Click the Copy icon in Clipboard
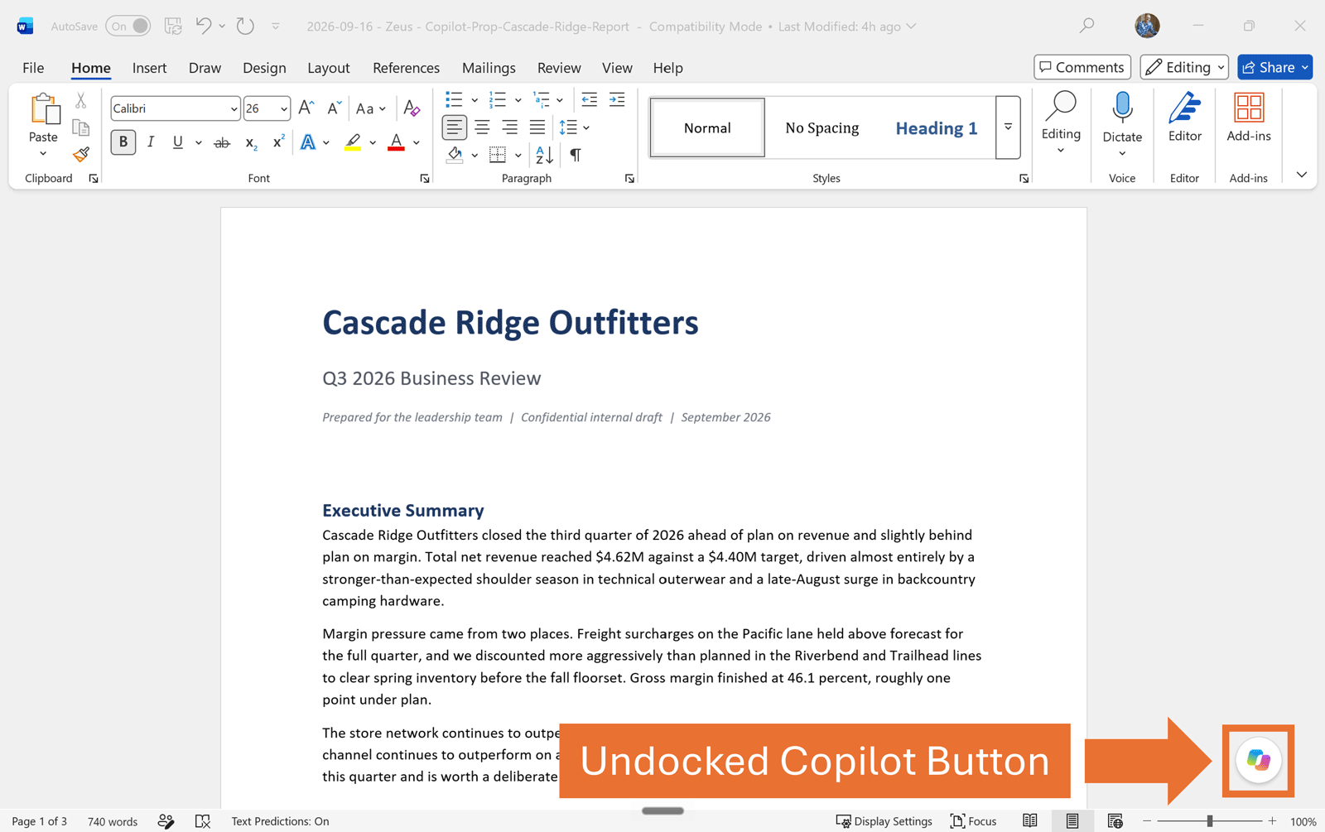Viewport: 1325px width, 832px height. (80, 127)
